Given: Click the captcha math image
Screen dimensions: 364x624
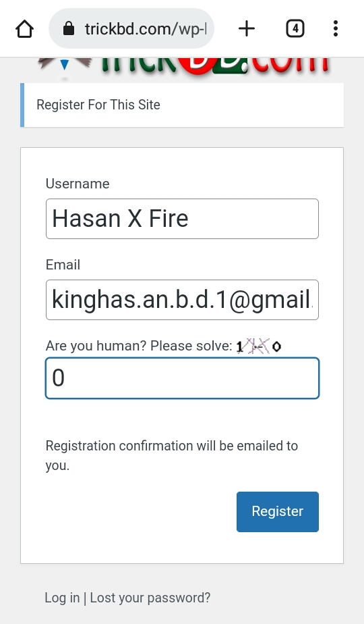Looking at the screenshot, I should tap(259, 346).
